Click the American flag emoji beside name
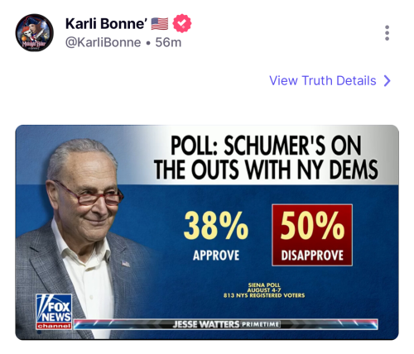Image resolution: width=414 pixels, height=354 pixels. point(160,24)
